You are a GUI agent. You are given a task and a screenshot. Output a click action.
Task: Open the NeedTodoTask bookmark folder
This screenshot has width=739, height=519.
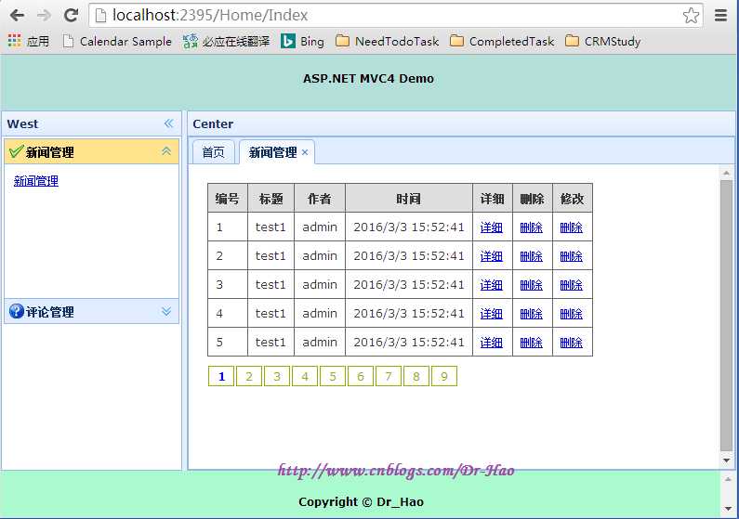coord(387,42)
